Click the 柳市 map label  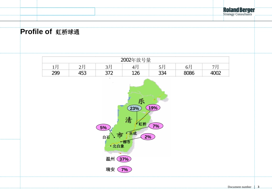(x=127, y=142)
